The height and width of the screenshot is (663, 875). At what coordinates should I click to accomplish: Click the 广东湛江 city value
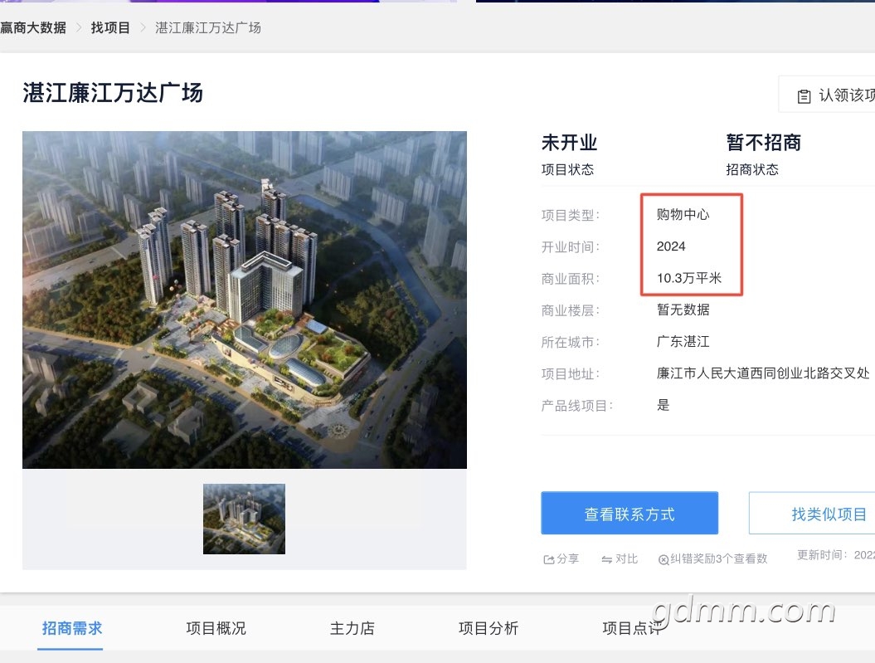(683, 342)
